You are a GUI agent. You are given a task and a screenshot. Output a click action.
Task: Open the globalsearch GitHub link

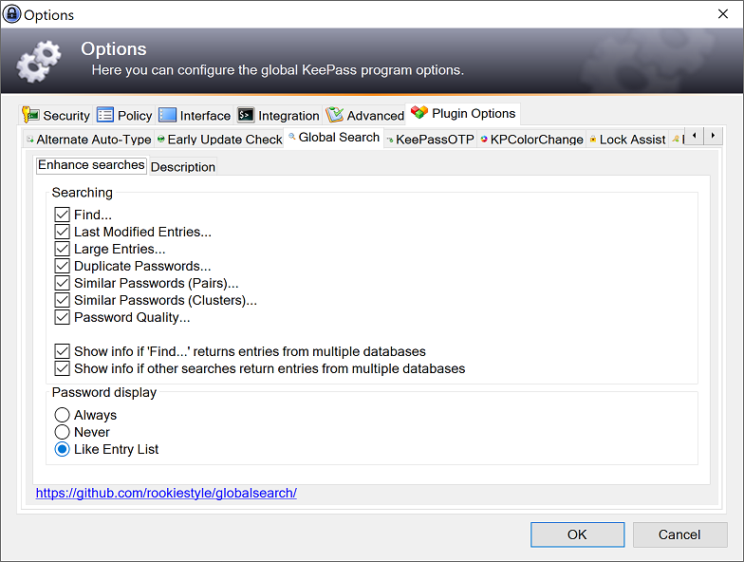click(x=166, y=494)
